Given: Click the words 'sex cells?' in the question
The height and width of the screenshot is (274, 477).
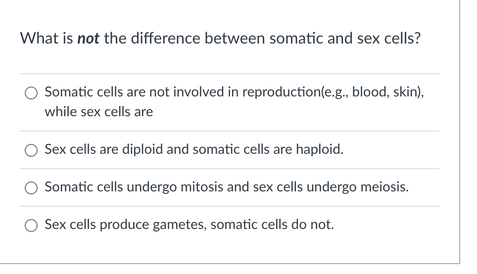Looking at the screenshot, I should [389, 38].
